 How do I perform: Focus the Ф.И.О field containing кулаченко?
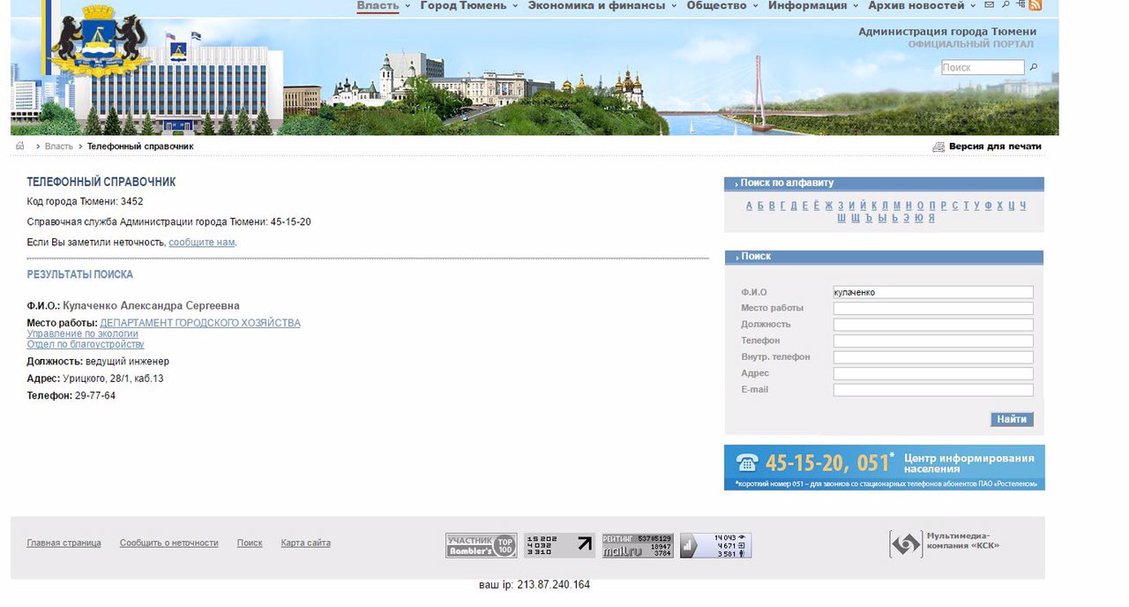coord(933,292)
